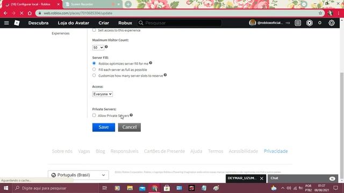Image resolution: width=344 pixels, height=193 pixels.
Task: Stop loading the page
Action: tap(21, 13)
